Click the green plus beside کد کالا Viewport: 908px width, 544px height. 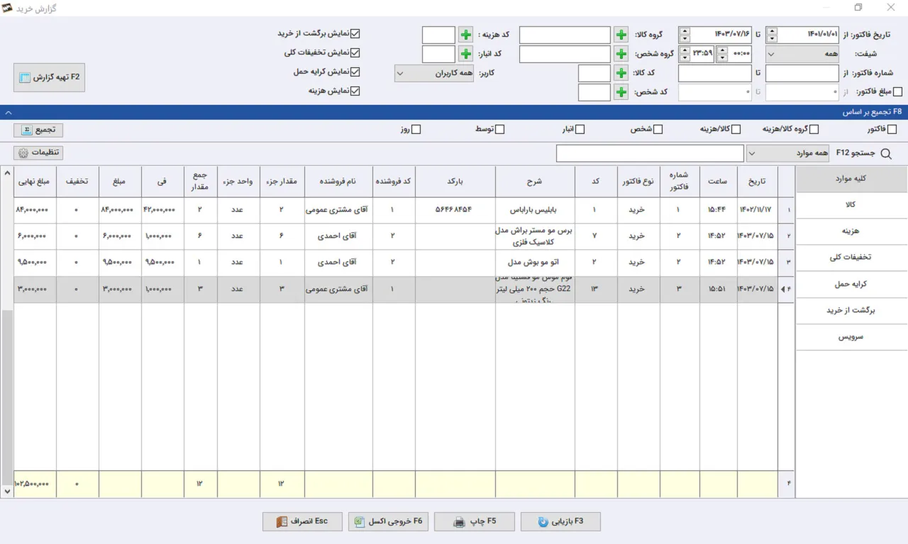coord(621,73)
